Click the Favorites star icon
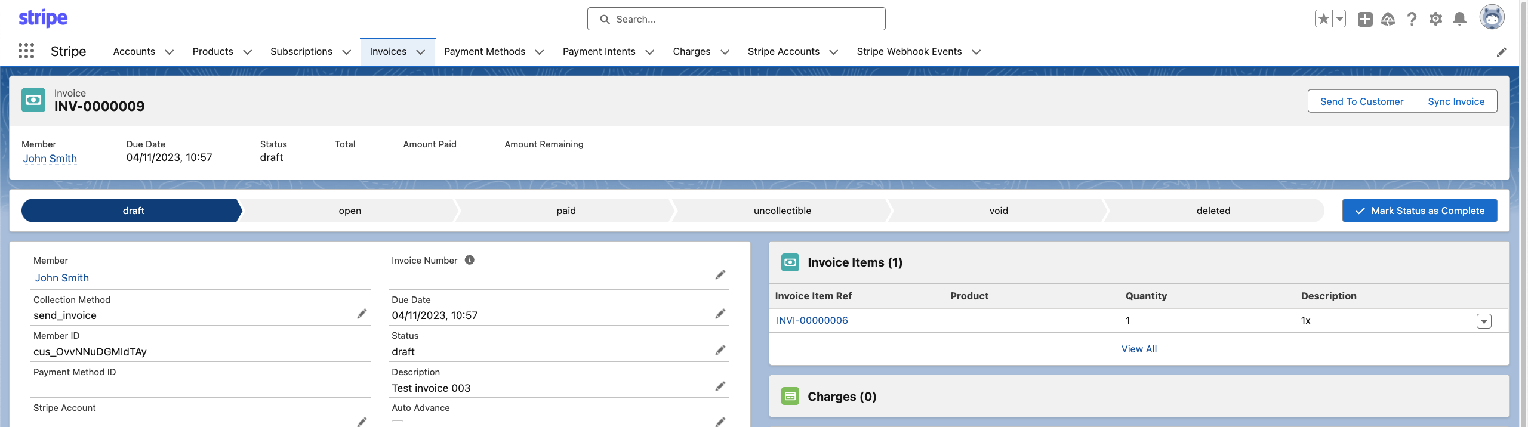This screenshot has width=1528, height=427. 1323,19
